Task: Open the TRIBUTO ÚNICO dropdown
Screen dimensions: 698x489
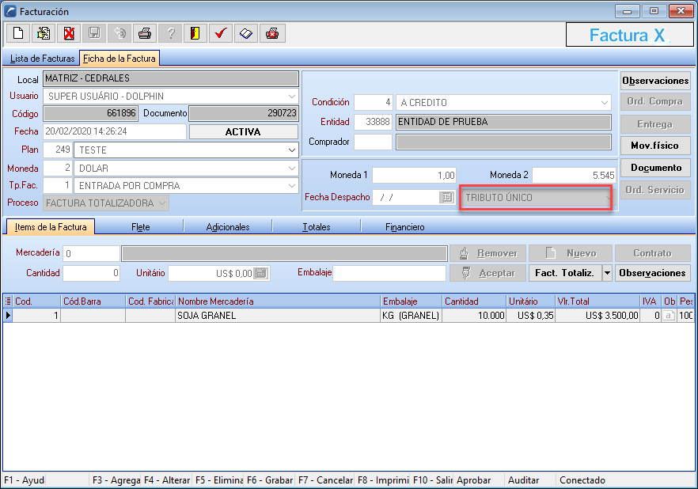Action: click(x=606, y=197)
